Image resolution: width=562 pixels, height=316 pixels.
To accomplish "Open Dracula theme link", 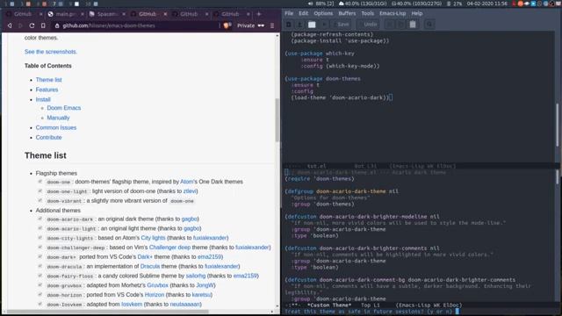I will point(150,266).
